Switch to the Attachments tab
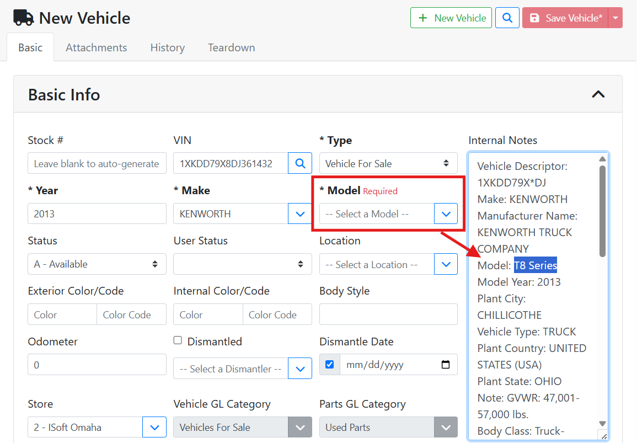 pyautogui.click(x=96, y=47)
